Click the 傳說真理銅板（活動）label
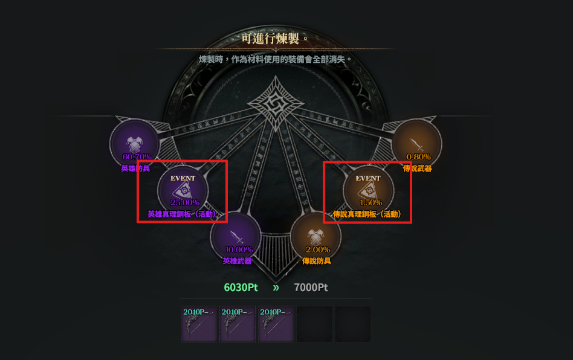 point(367,214)
